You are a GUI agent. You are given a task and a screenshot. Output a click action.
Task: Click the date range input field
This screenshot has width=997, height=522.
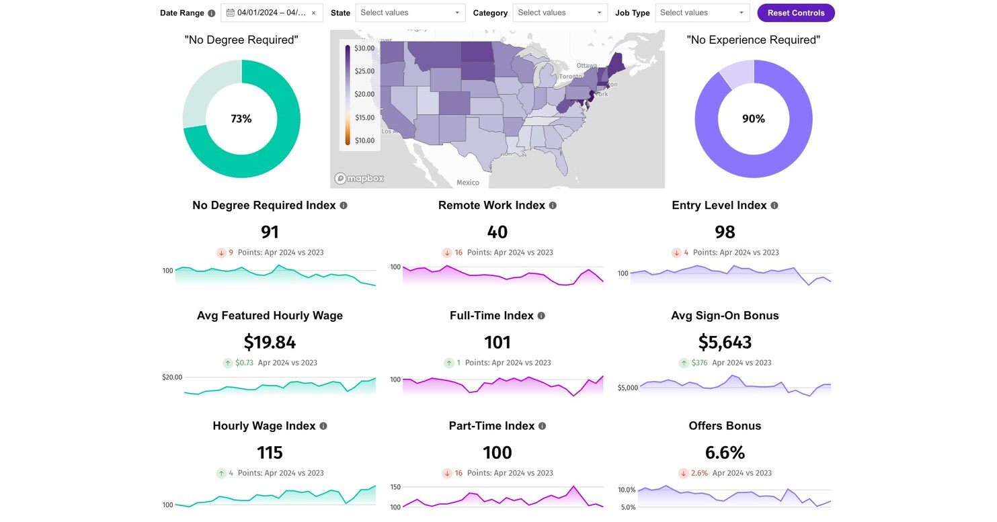coord(272,13)
